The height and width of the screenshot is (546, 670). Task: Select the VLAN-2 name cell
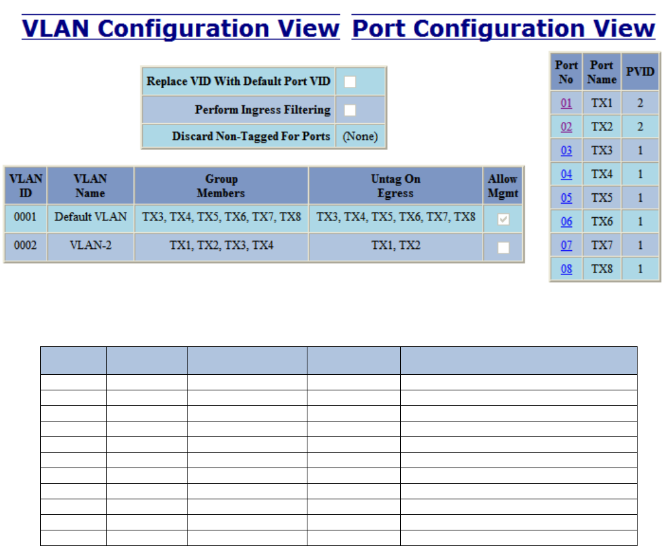[x=91, y=247]
